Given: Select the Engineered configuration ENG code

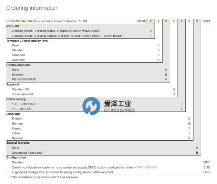Looking at the screenshot, I should [x=206, y=172].
